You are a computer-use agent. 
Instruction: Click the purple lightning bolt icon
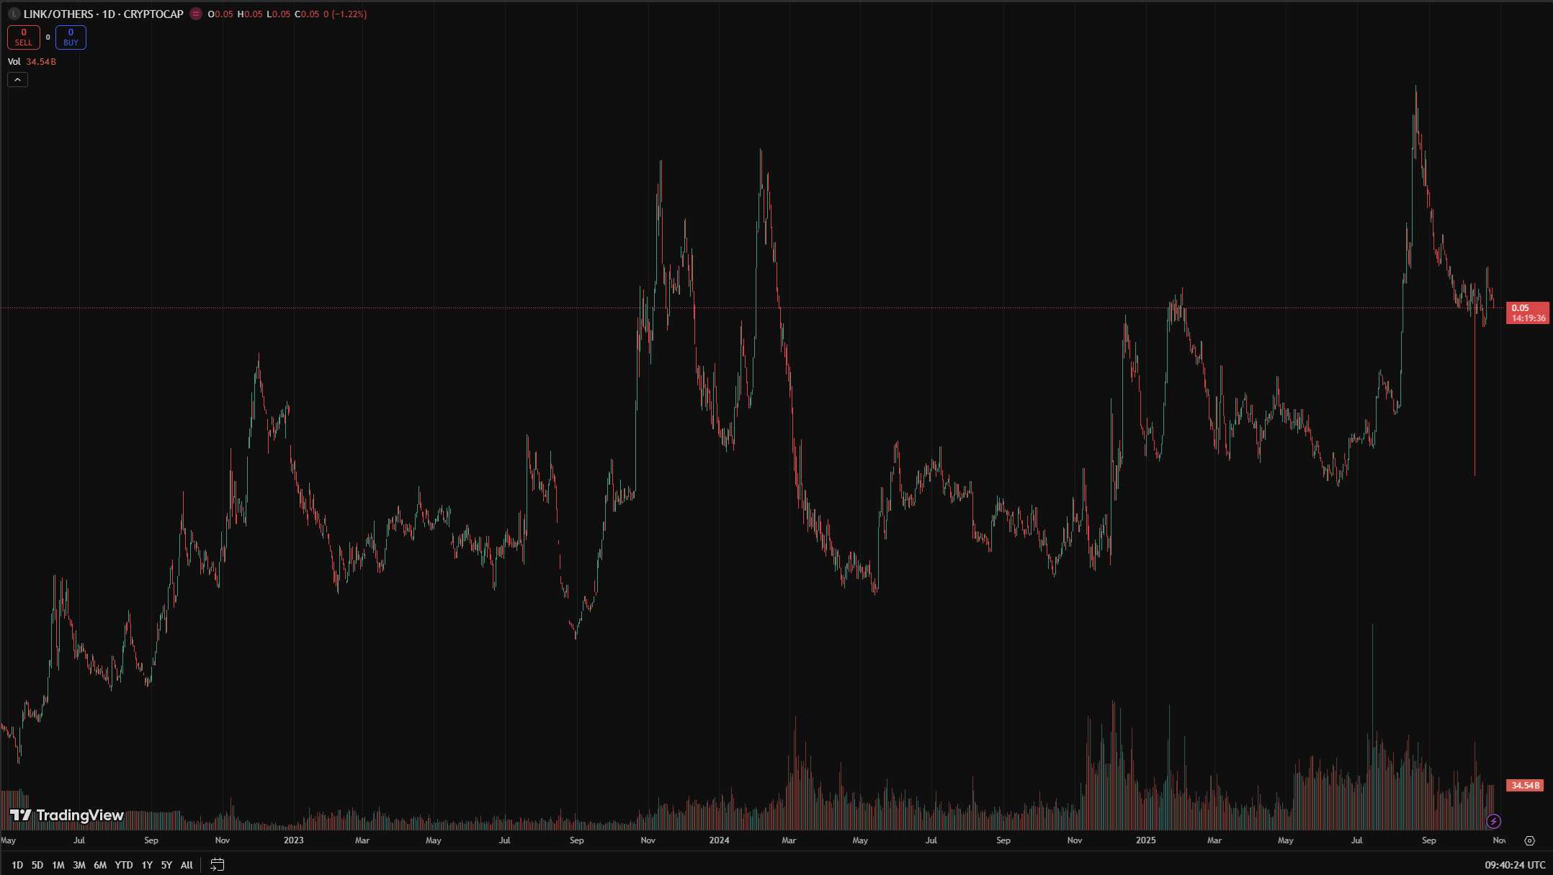[x=1494, y=821]
